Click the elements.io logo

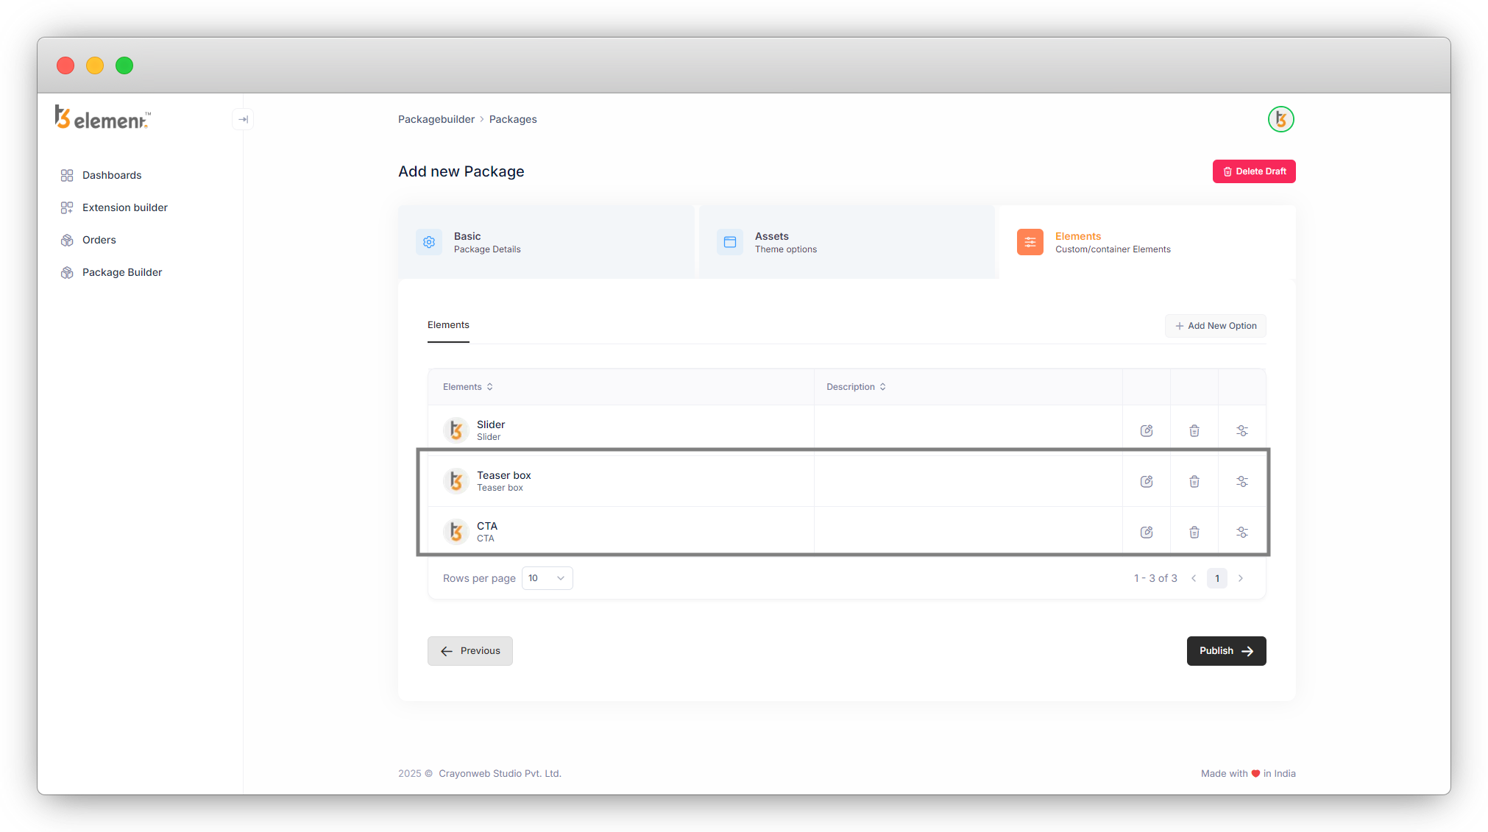[103, 118]
